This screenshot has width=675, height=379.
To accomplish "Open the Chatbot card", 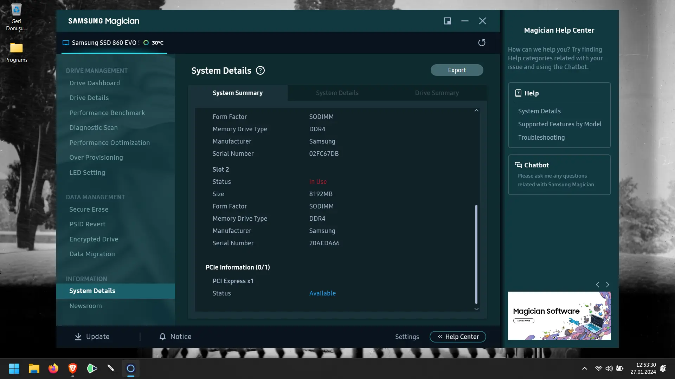I will coord(559,175).
